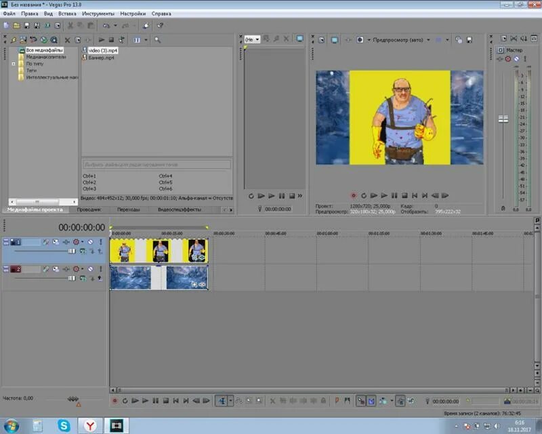
Task: Click track 1 level slider handle
Action: (x=72, y=252)
